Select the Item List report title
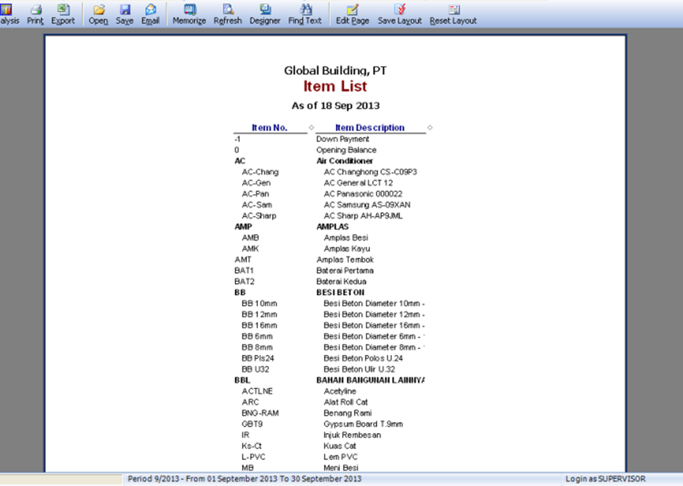683x486 pixels. pyautogui.click(x=336, y=86)
